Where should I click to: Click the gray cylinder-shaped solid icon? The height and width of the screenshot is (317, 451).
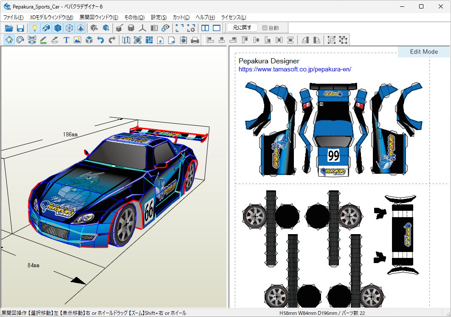[131, 28]
